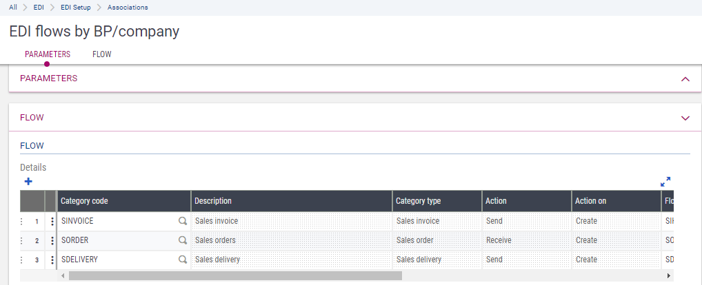Click the expand grid fullscreen icon
702x285 pixels.
[x=665, y=182]
